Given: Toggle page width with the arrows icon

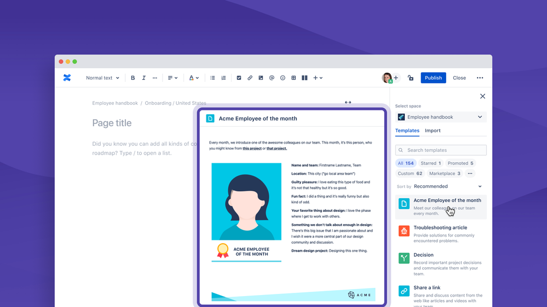Looking at the screenshot, I should 348,102.
